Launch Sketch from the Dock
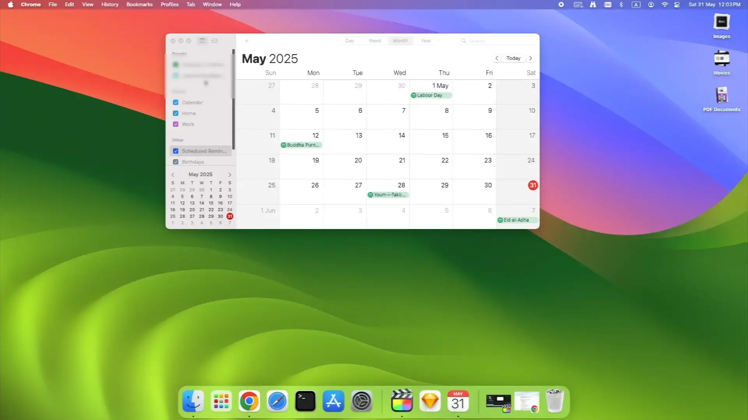Screen dimensions: 748x420 pos(430,401)
